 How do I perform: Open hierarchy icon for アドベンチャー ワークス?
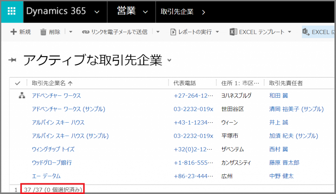(22, 96)
